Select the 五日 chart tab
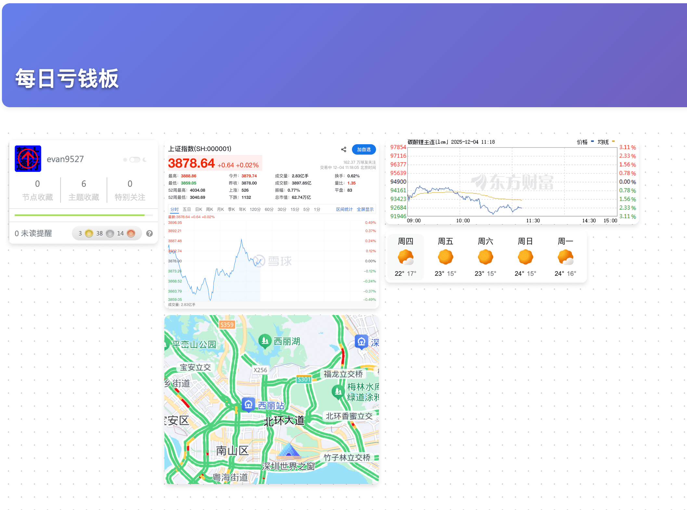Screen dimensions: 687x510 click(x=187, y=210)
